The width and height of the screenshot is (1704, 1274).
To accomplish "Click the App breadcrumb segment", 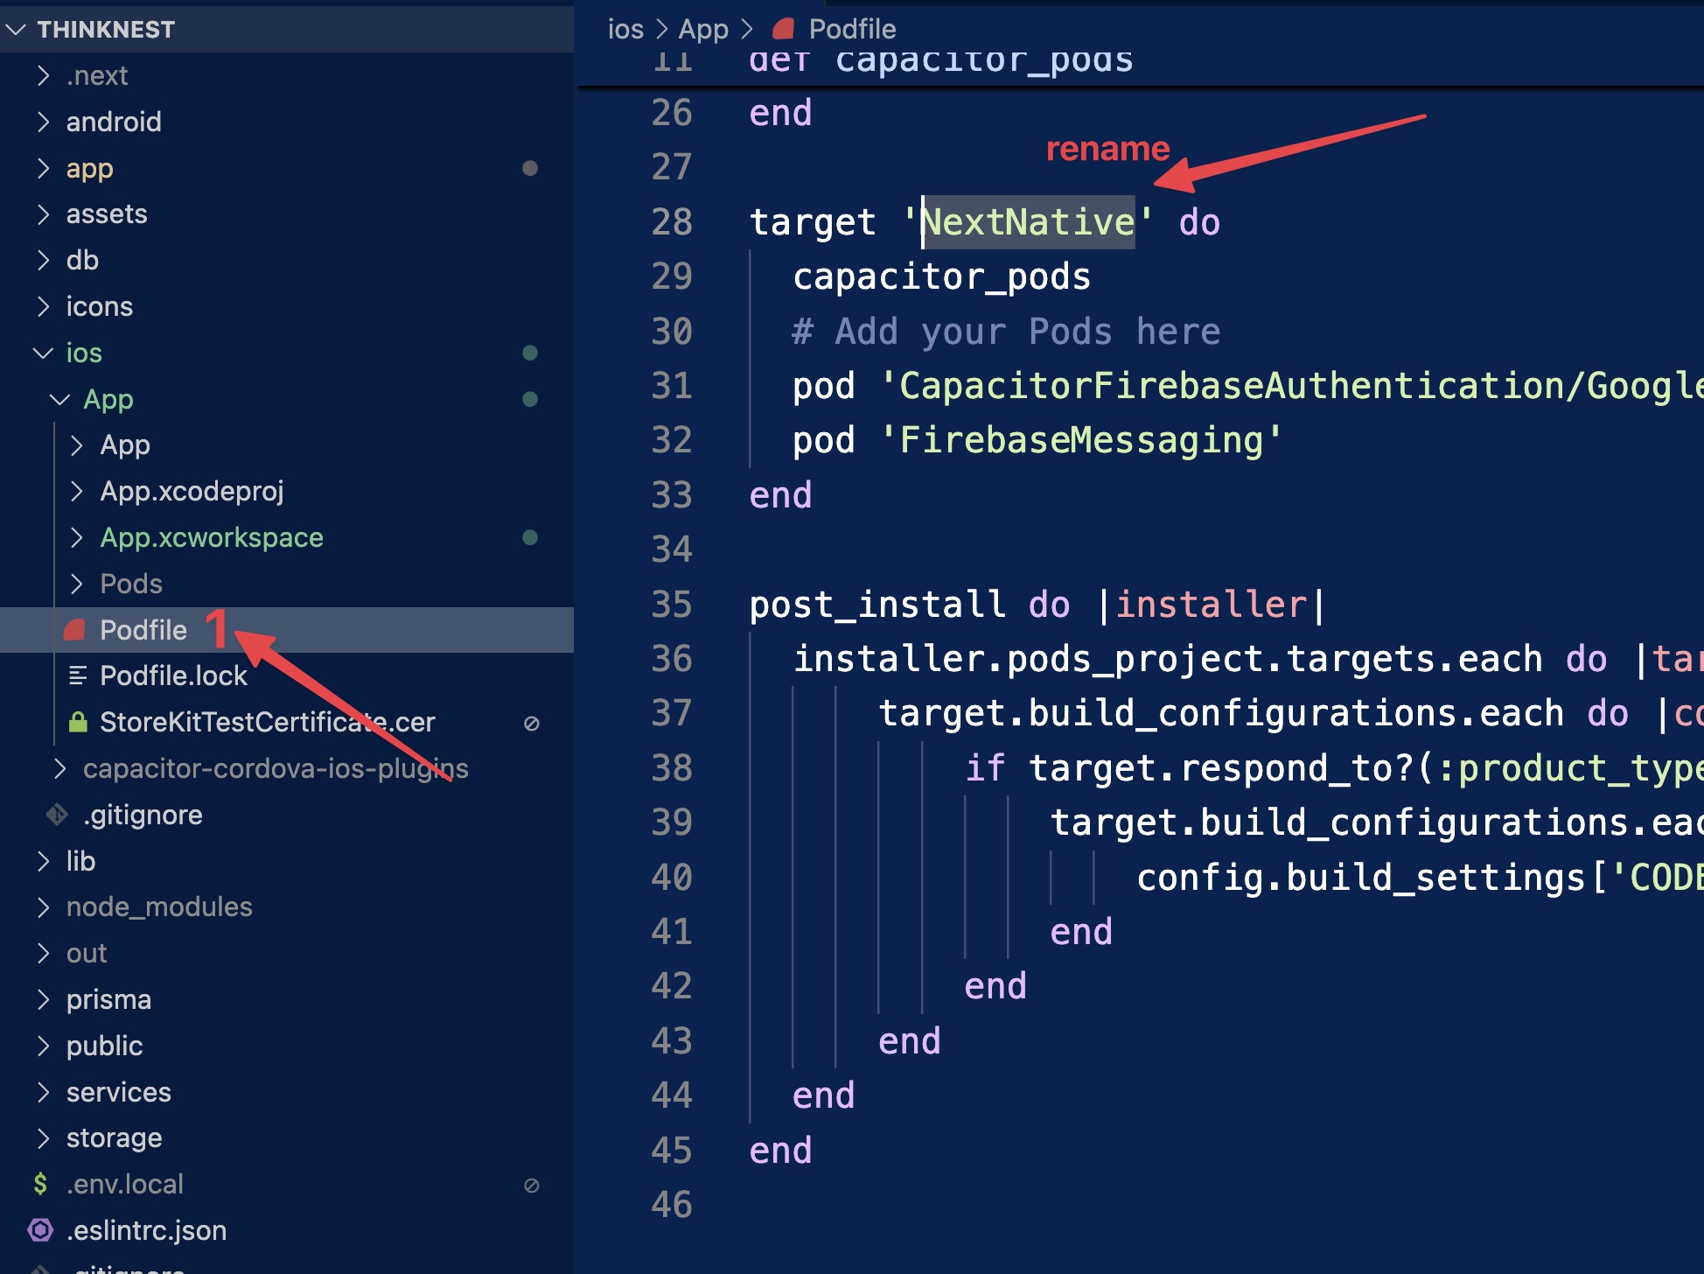I will (703, 29).
